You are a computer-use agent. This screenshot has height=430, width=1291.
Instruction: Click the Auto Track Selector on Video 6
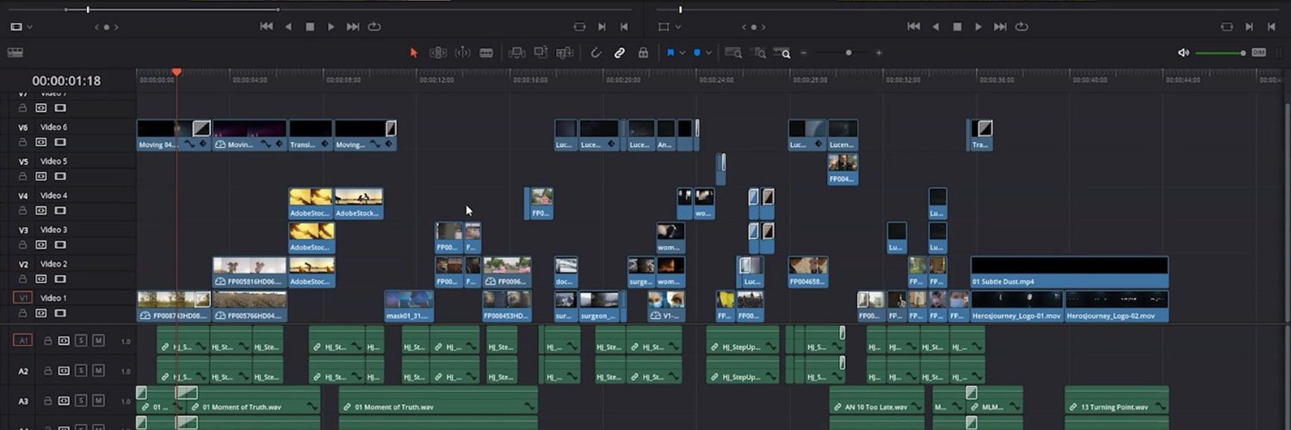click(x=41, y=142)
